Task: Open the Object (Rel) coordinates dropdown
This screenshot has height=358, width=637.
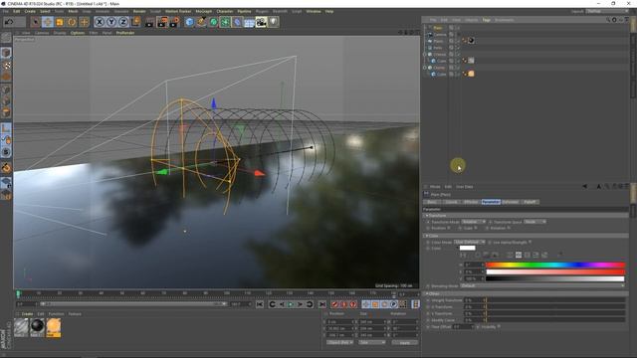Action: pos(340,342)
